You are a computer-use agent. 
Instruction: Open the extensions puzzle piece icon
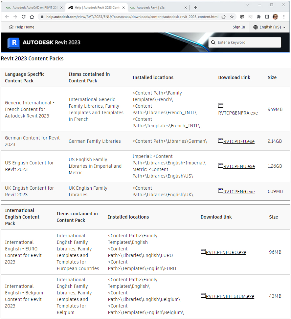pos(258,17)
